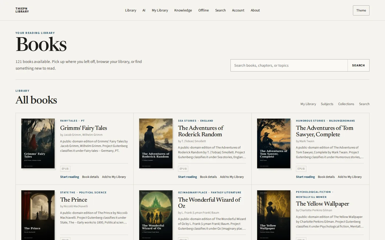Open the About nav item
The height and width of the screenshot is (240, 385).
[255, 10]
